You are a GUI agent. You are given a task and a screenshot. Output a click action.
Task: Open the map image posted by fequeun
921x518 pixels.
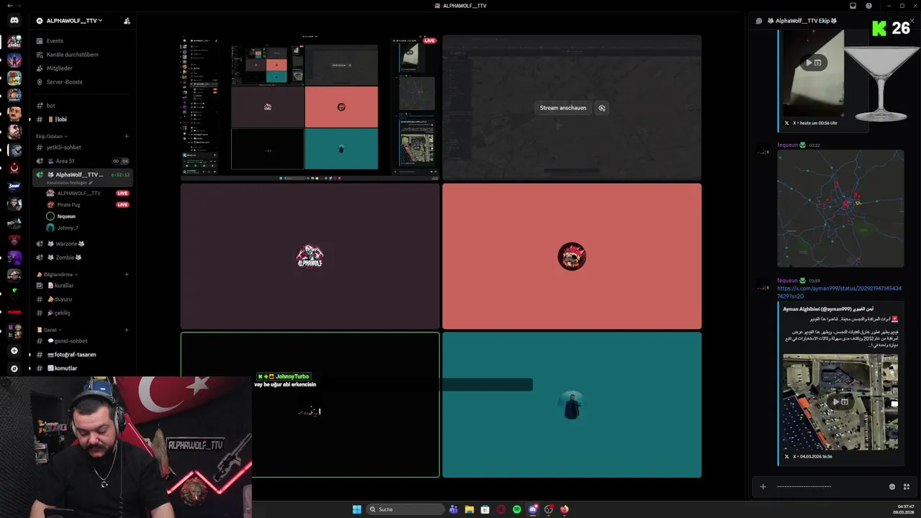[x=840, y=209]
